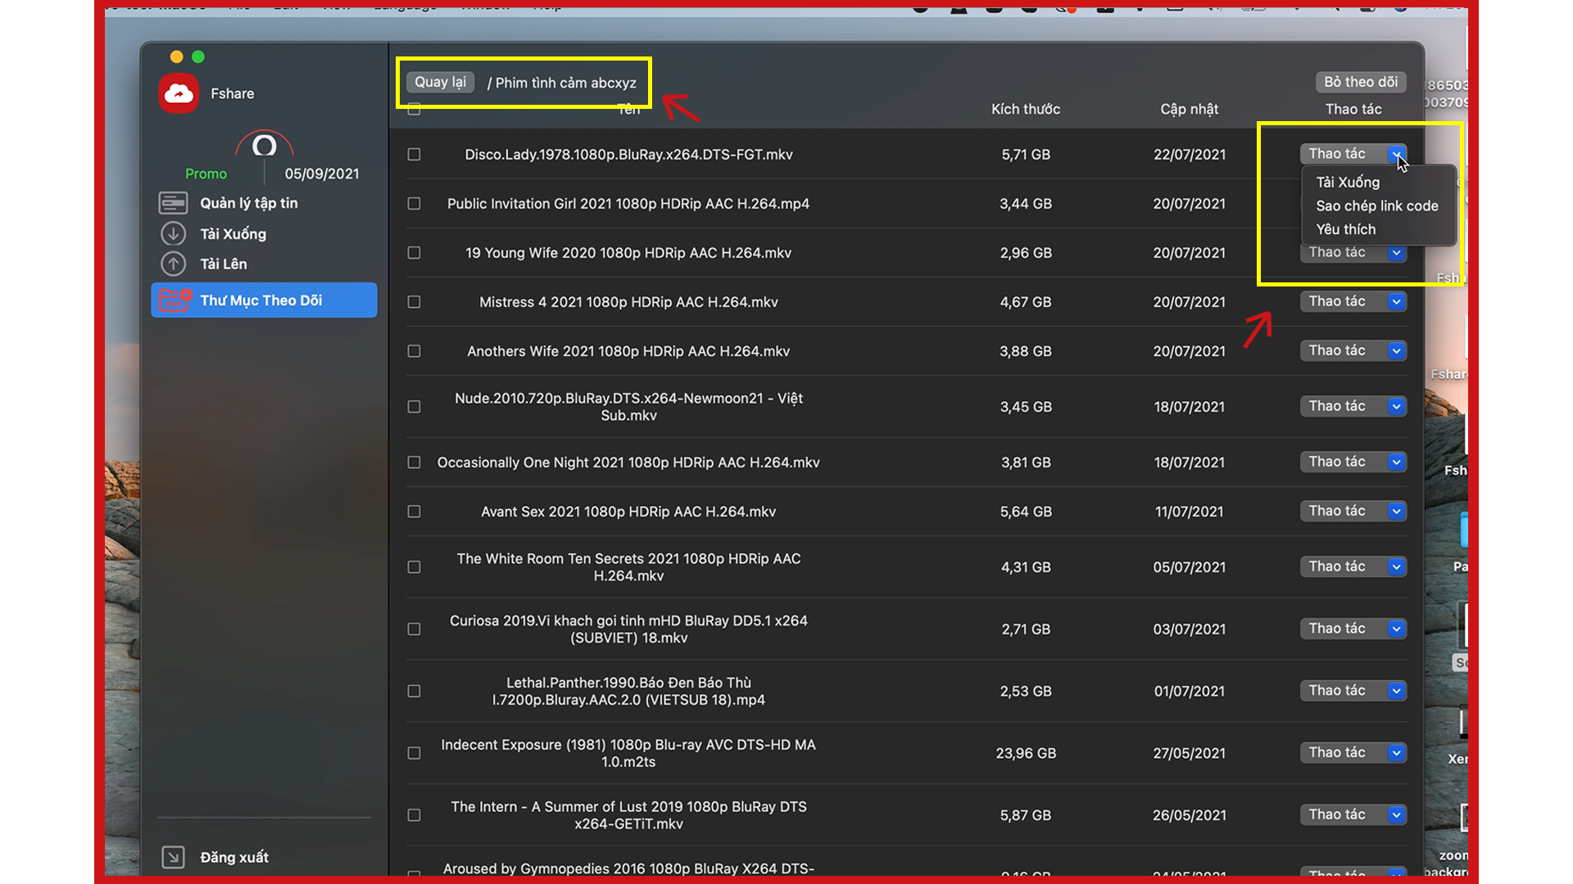Click the Tài Xuống download arrow icon

tap(173, 234)
